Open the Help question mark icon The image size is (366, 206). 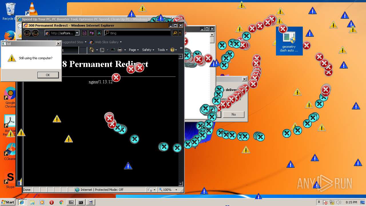coord(172,50)
